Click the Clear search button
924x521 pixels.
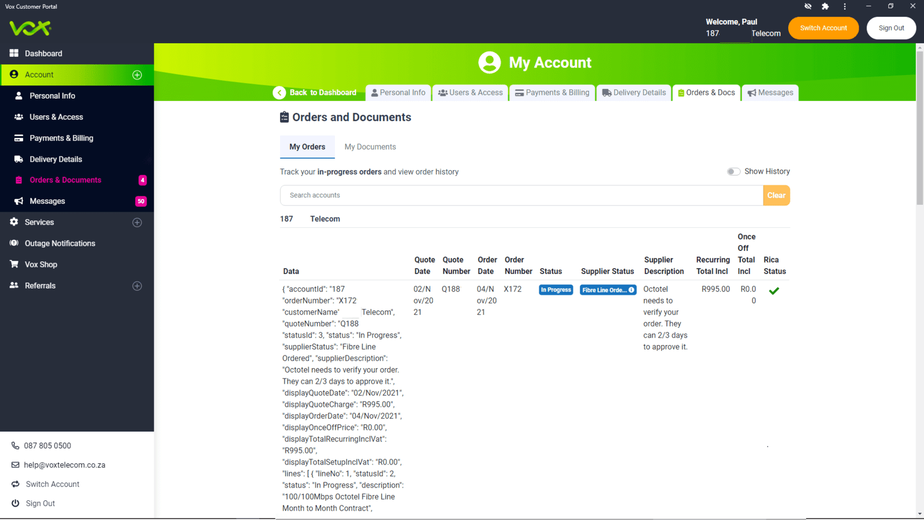(x=776, y=195)
